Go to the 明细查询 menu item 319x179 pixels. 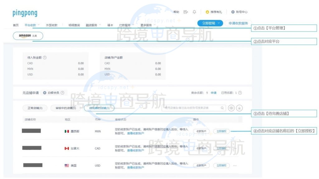click(x=74, y=25)
